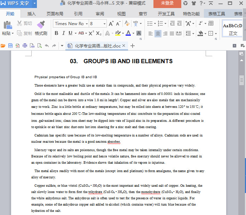Undo last action arrow

[x=47, y=46]
